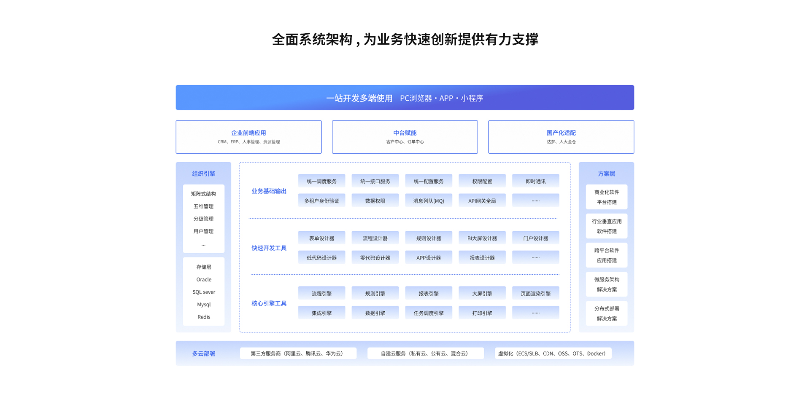The height and width of the screenshot is (396, 810).
Task: Click 零代码设计器 box
Action: point(375,257)
